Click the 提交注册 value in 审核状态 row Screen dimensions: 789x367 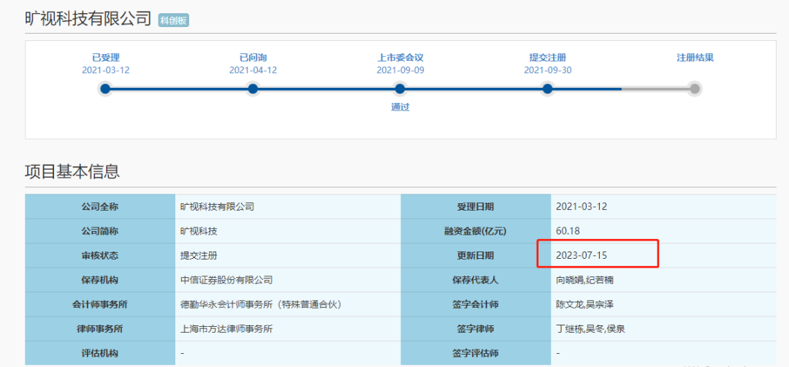[x=199, y=256]
